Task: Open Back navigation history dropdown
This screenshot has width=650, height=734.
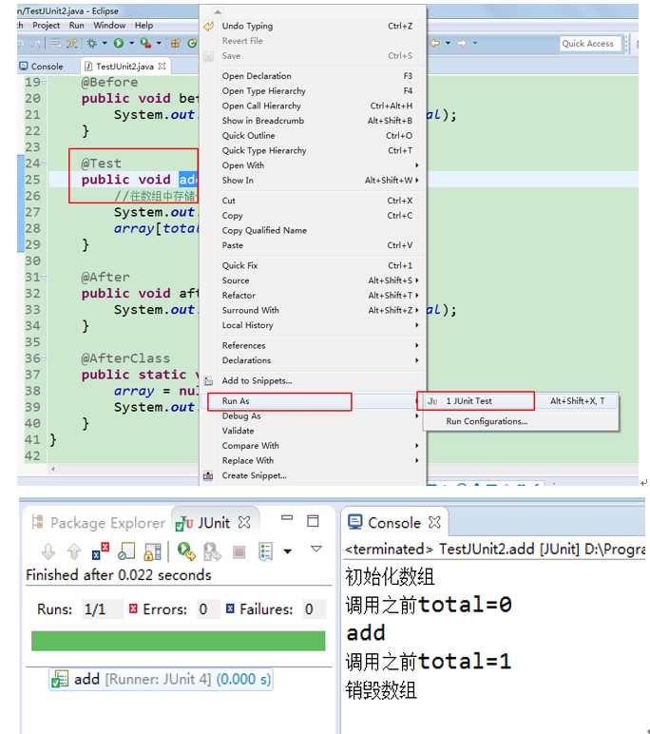Action: pos(448,43)
